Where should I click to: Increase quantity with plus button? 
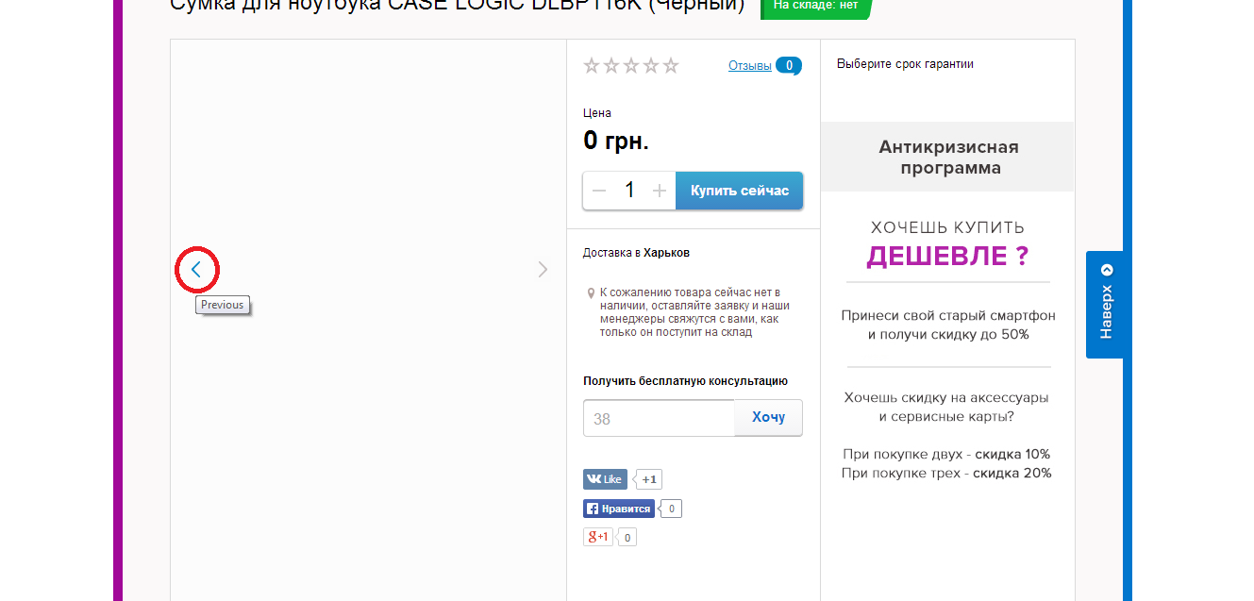coord(660,191)
